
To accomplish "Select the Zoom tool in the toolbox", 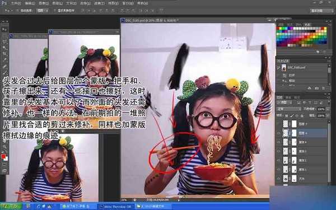I will click(4, 147).
